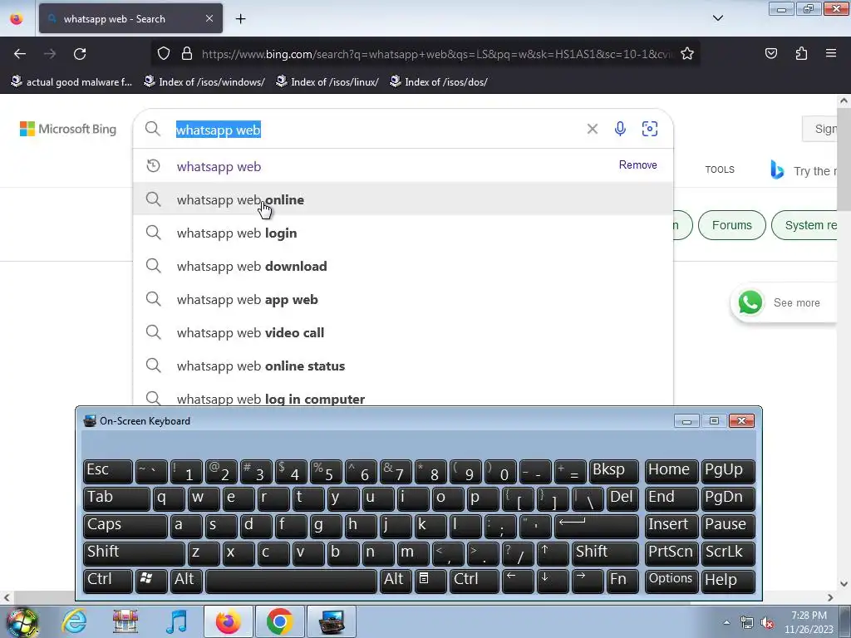This screenshot has width=851, height=638.
Task: Open the Save to Pocket icon
Action: pyautogui.click(x=770, y=54)
